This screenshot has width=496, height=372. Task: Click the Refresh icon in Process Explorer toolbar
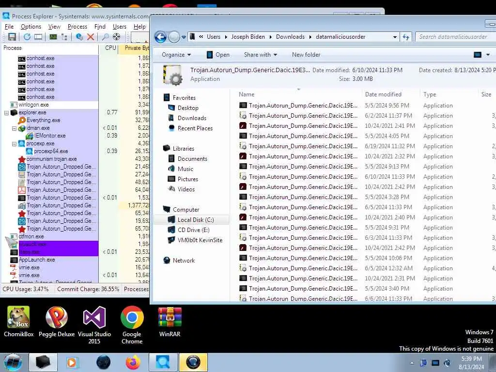tap(27, 37)
